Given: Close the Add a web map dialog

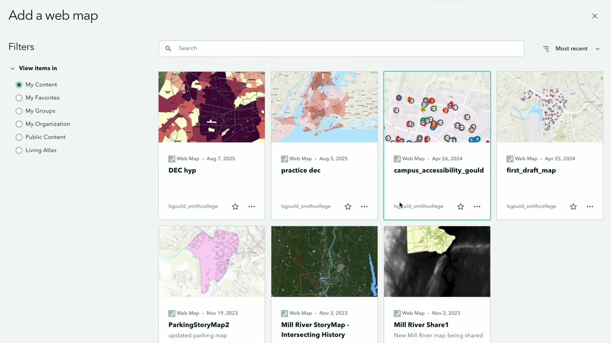Looking at the screenshot, I should tap(594, 16).
